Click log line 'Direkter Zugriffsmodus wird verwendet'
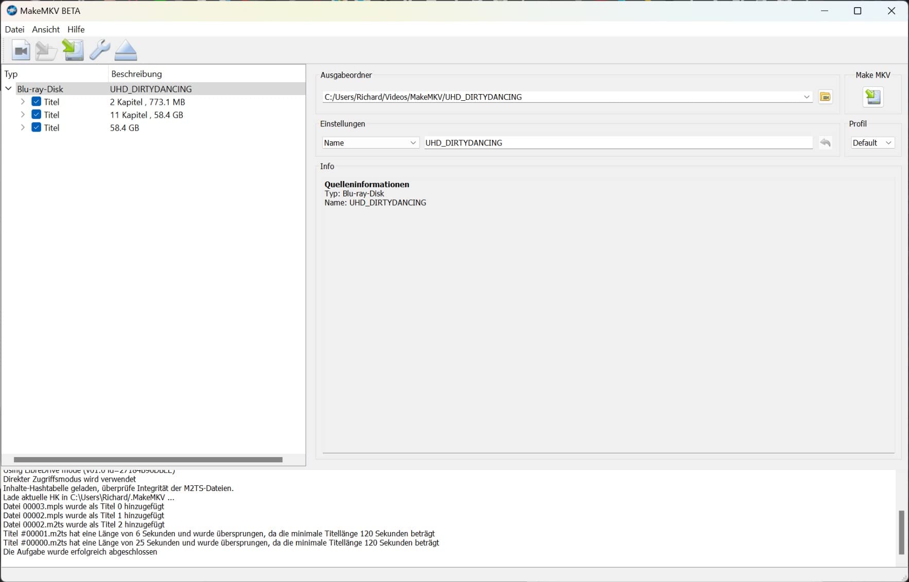909x582 pixels. click(69, 479)
